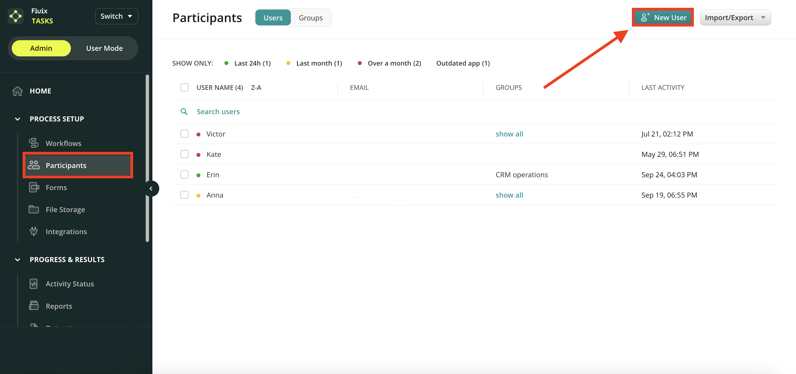This screenshot has height=374, width=796.
Task: Open File Storage folder icon
Action: (x=34, y=210)
